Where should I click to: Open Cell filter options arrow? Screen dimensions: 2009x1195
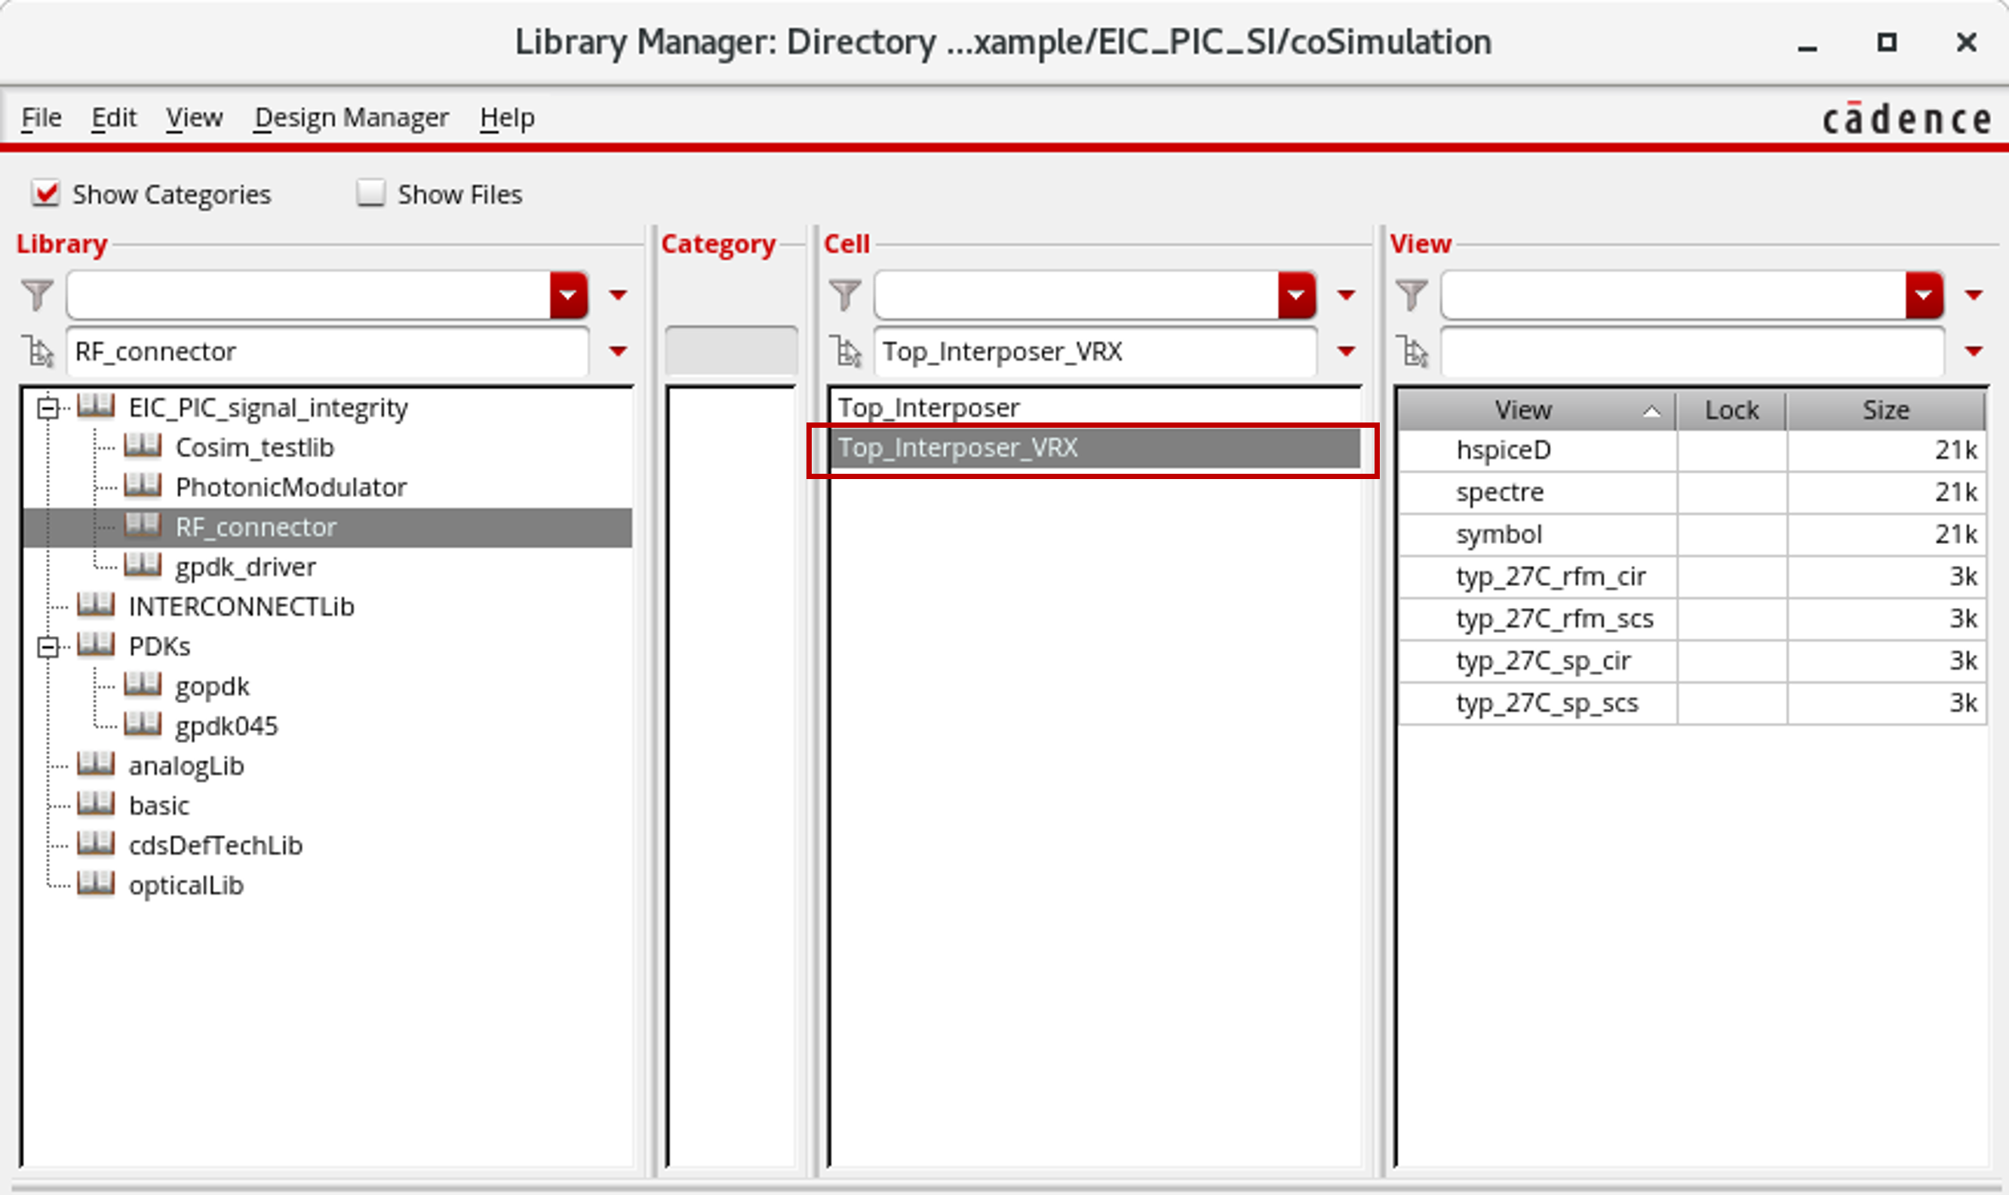pyautogui.click(x=1346, y=296)
